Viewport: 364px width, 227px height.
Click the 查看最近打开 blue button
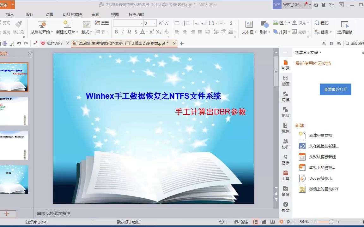pos(335,89)
